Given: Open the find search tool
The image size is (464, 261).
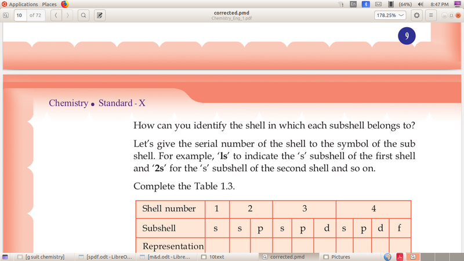Looking at the screenshot, I should 84,15.
